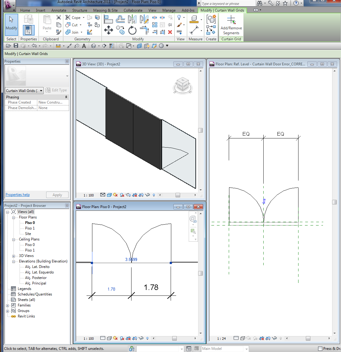Toggle sun path in 3D view control bar
The image size is (341, 352).
[115, 195]
